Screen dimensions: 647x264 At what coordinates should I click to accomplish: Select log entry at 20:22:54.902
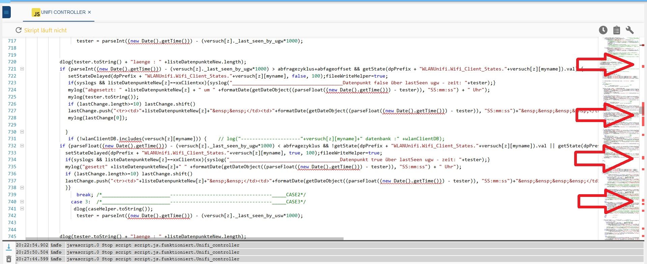pyautogui.click(x=329, y=245)
